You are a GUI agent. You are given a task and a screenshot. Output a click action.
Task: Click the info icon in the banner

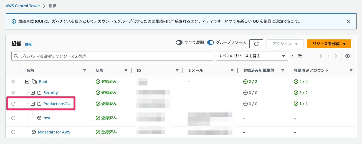[x=14, y=21]
